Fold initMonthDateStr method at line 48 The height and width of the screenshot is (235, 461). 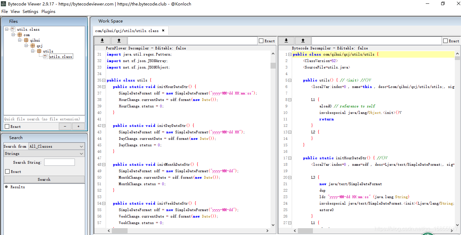point(104,165)
